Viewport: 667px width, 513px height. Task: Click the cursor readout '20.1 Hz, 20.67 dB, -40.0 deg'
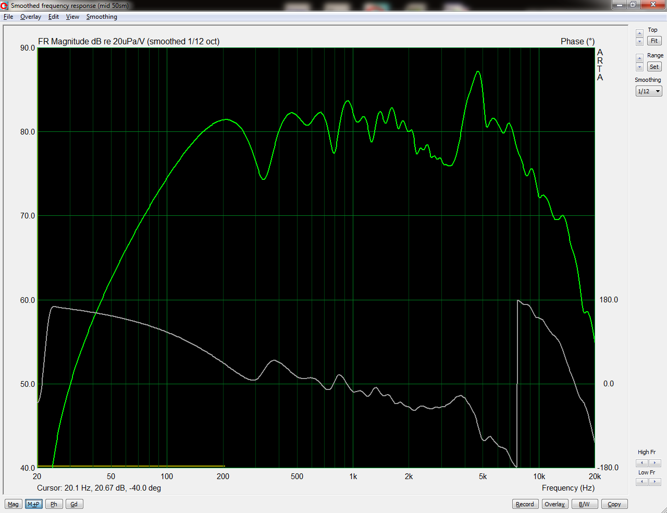point(113,488)
